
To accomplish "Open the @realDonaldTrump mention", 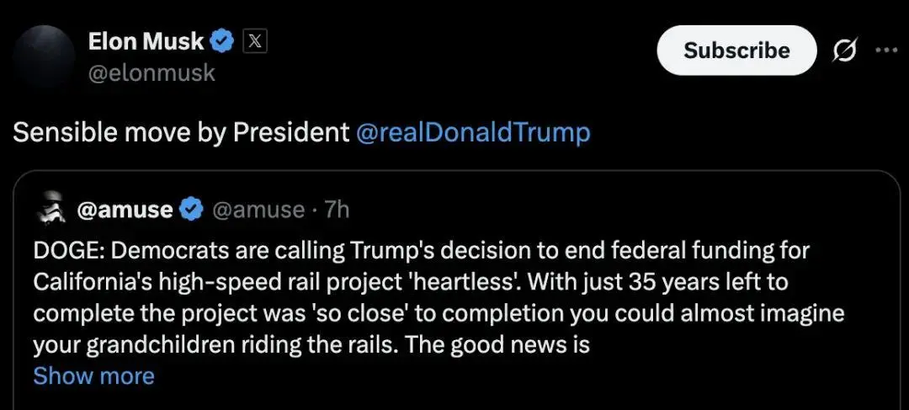I will [472, 133].
